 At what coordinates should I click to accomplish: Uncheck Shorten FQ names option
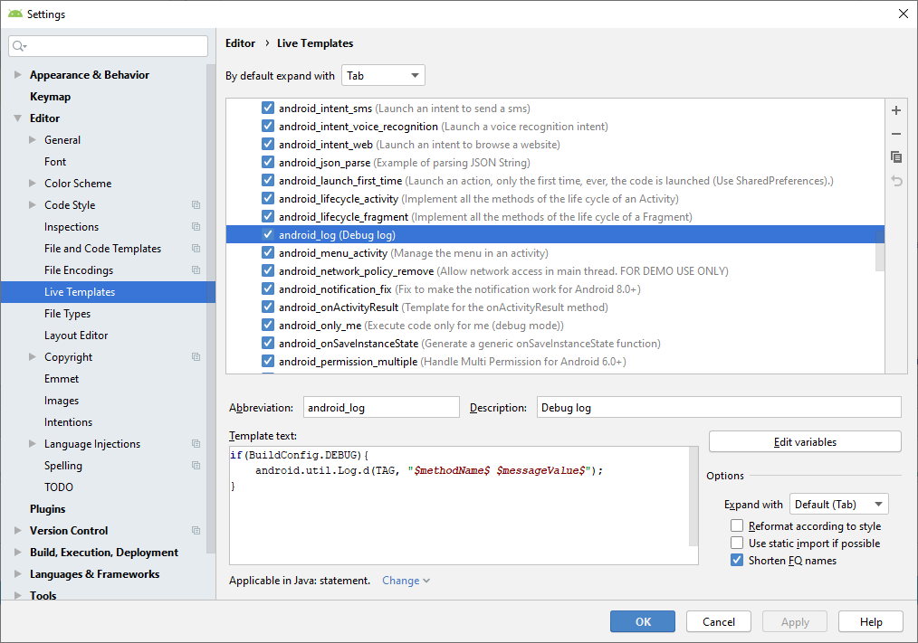(737, 561)
